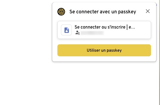Click the rounded square frame around file icon

pos(66,30)
